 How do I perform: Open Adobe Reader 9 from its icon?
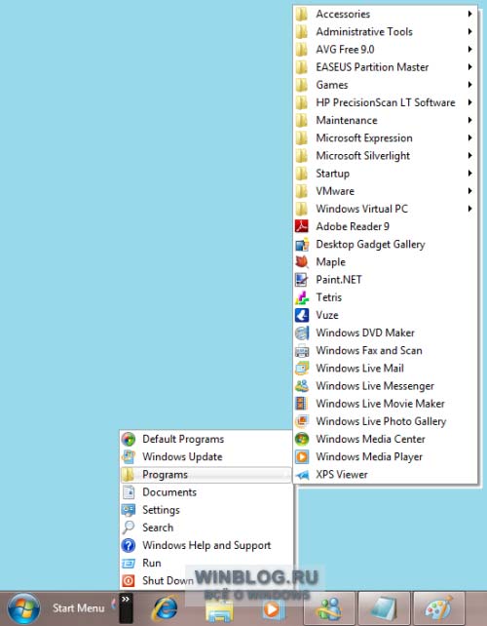pos(302,226)
